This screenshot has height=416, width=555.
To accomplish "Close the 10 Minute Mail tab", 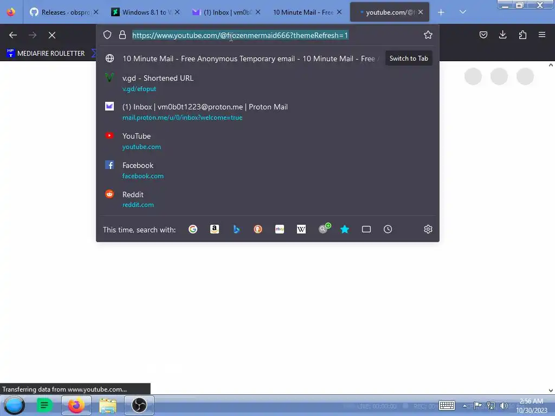I will coord(339,12).
